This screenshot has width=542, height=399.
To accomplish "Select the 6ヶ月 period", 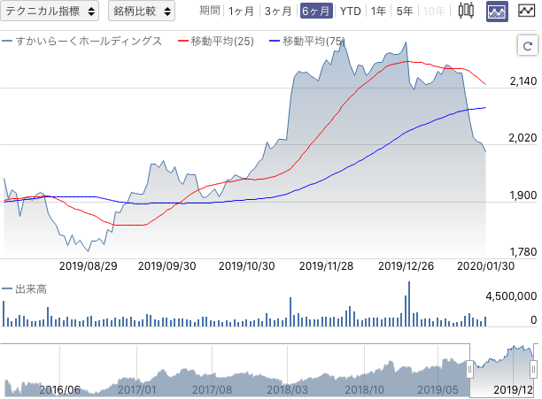I will pos(316,11).
